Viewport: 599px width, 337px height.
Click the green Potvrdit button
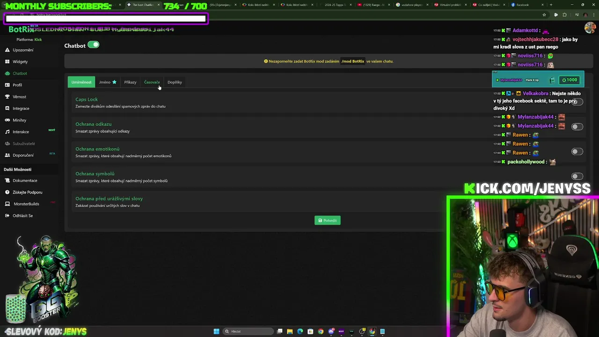(x=328, y=220)
